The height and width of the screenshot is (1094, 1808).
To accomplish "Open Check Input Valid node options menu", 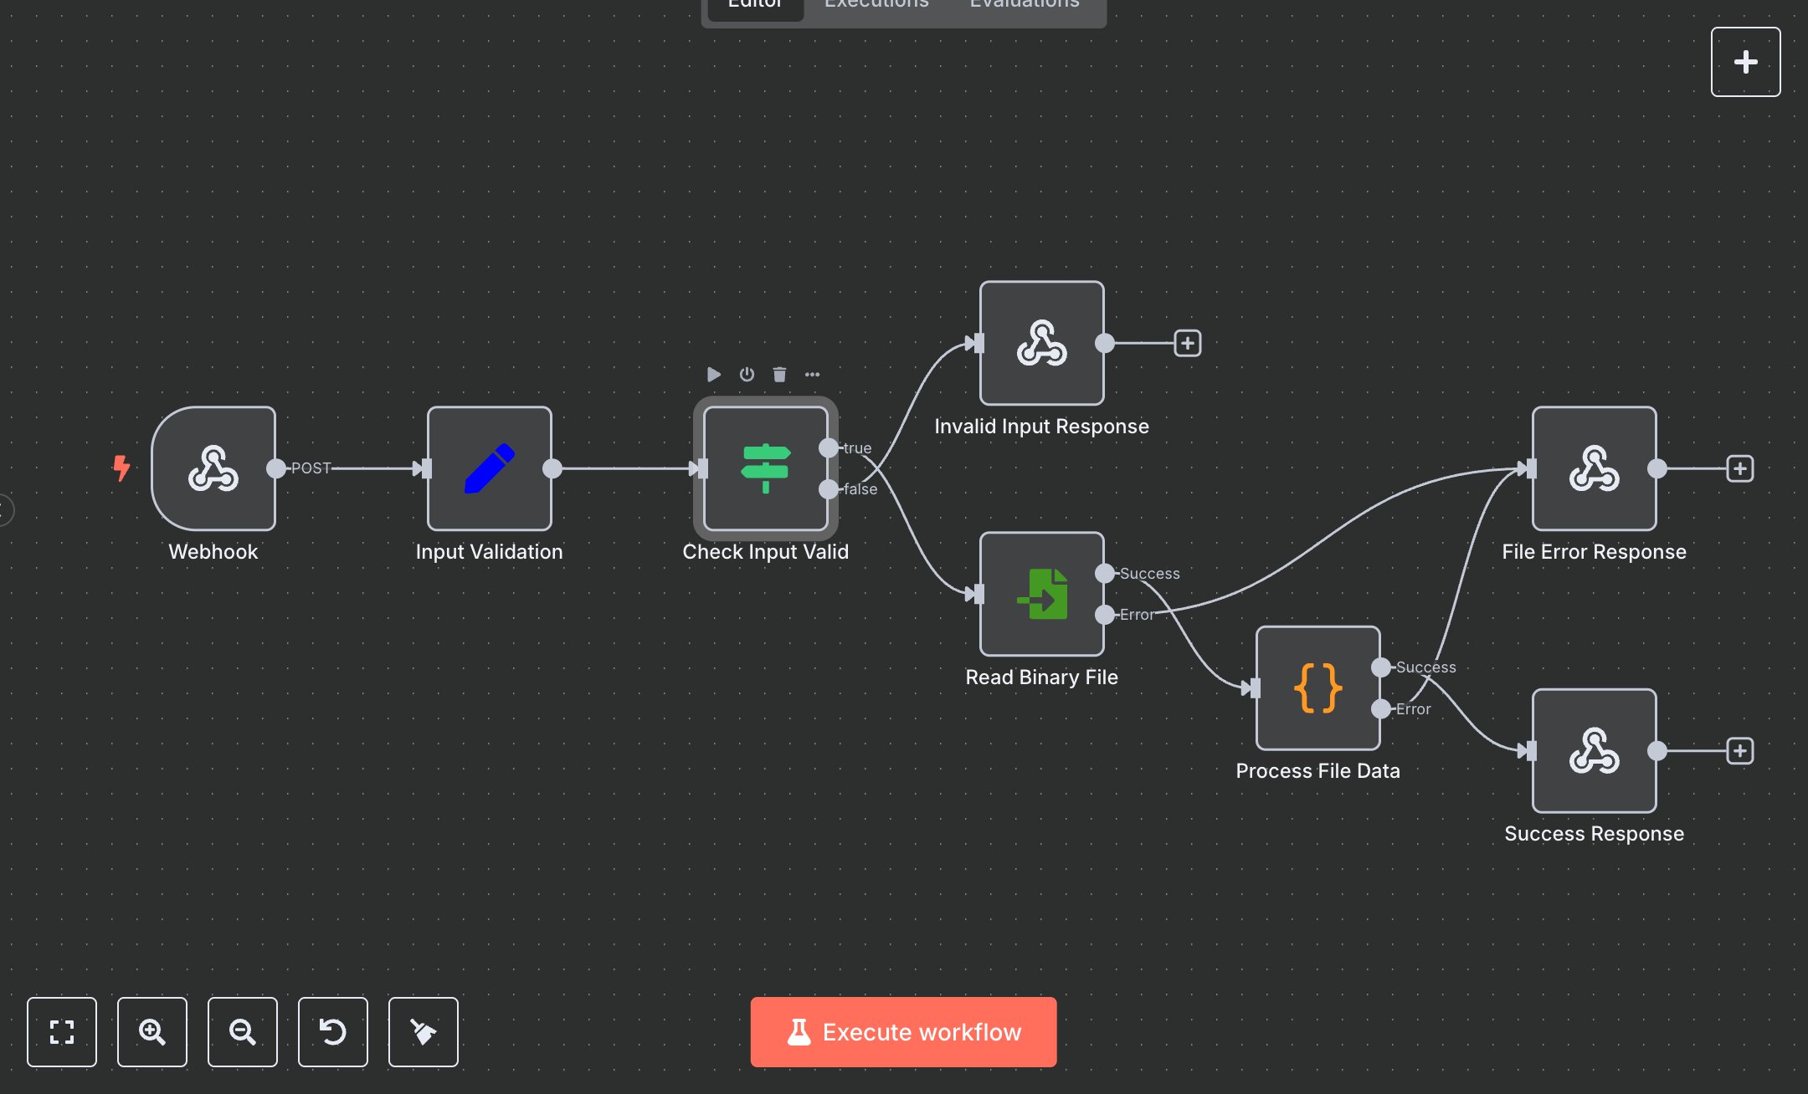I will click(811, 374).
